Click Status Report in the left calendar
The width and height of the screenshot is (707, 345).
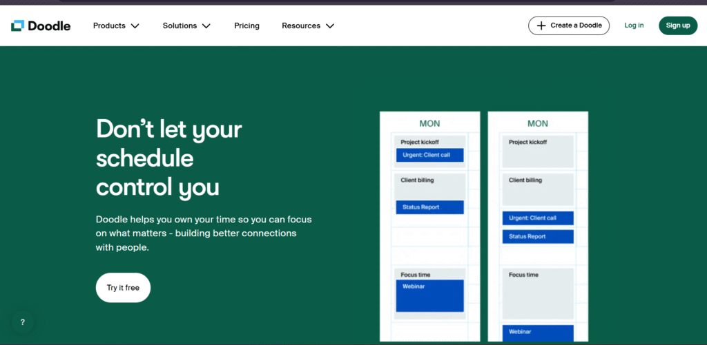click(x=429, y=207)
